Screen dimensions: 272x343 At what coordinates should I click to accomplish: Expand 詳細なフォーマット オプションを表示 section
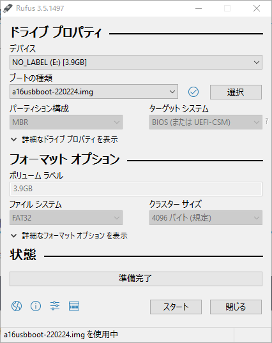(69, 236)
